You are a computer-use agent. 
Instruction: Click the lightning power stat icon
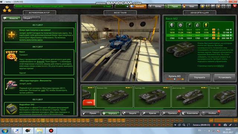(x=206, y=25)
